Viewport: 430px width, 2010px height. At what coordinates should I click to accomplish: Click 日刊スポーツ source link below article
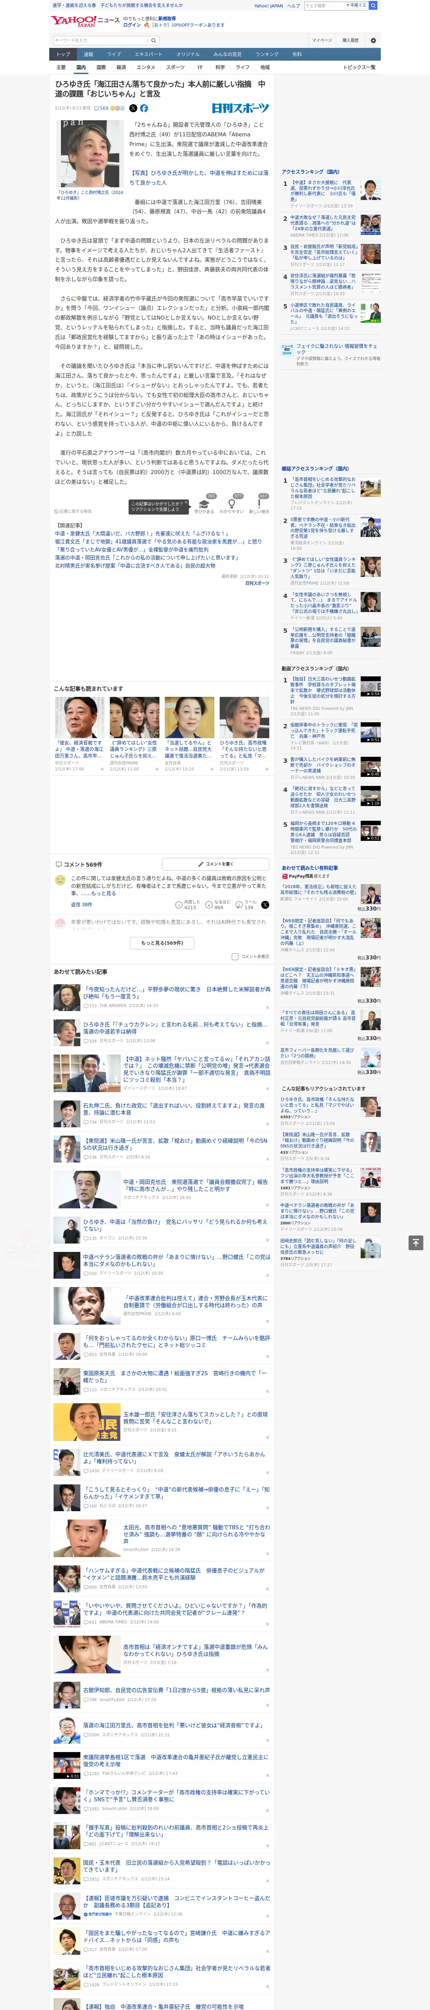pyautogui.click(x=257, y=583)
